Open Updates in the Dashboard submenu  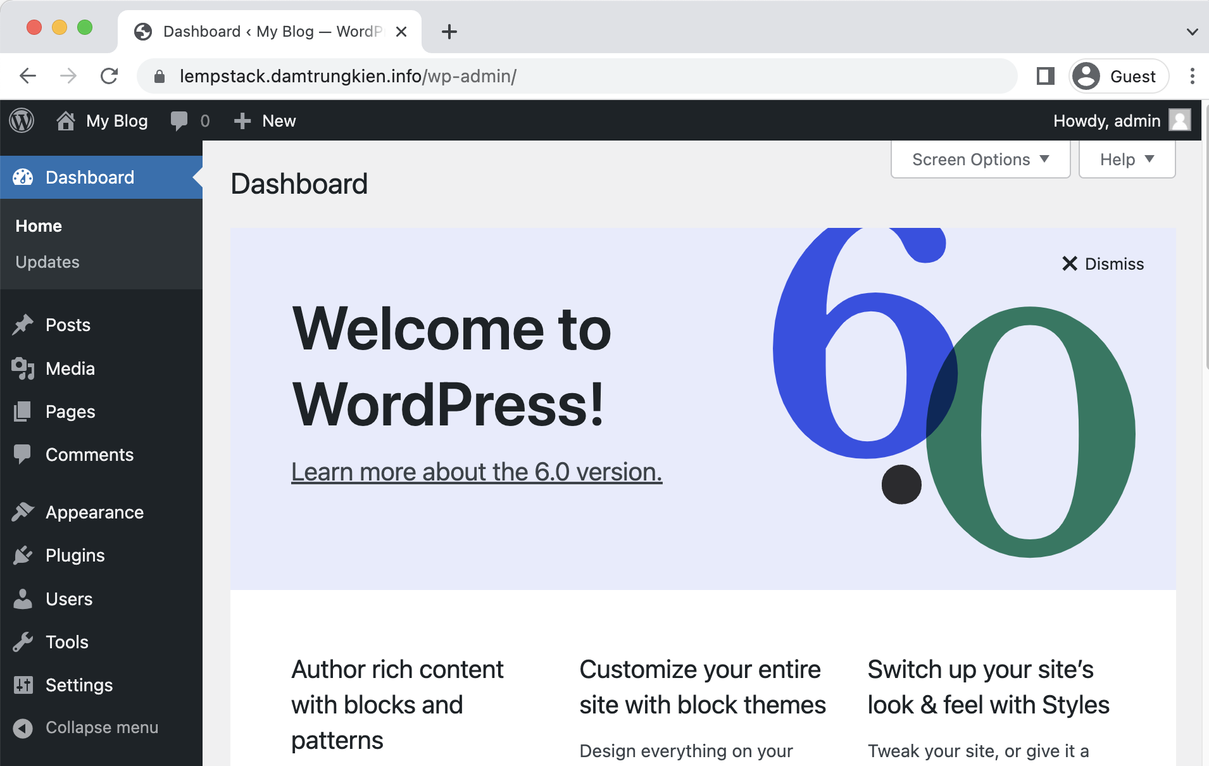[x=47, y=262]
